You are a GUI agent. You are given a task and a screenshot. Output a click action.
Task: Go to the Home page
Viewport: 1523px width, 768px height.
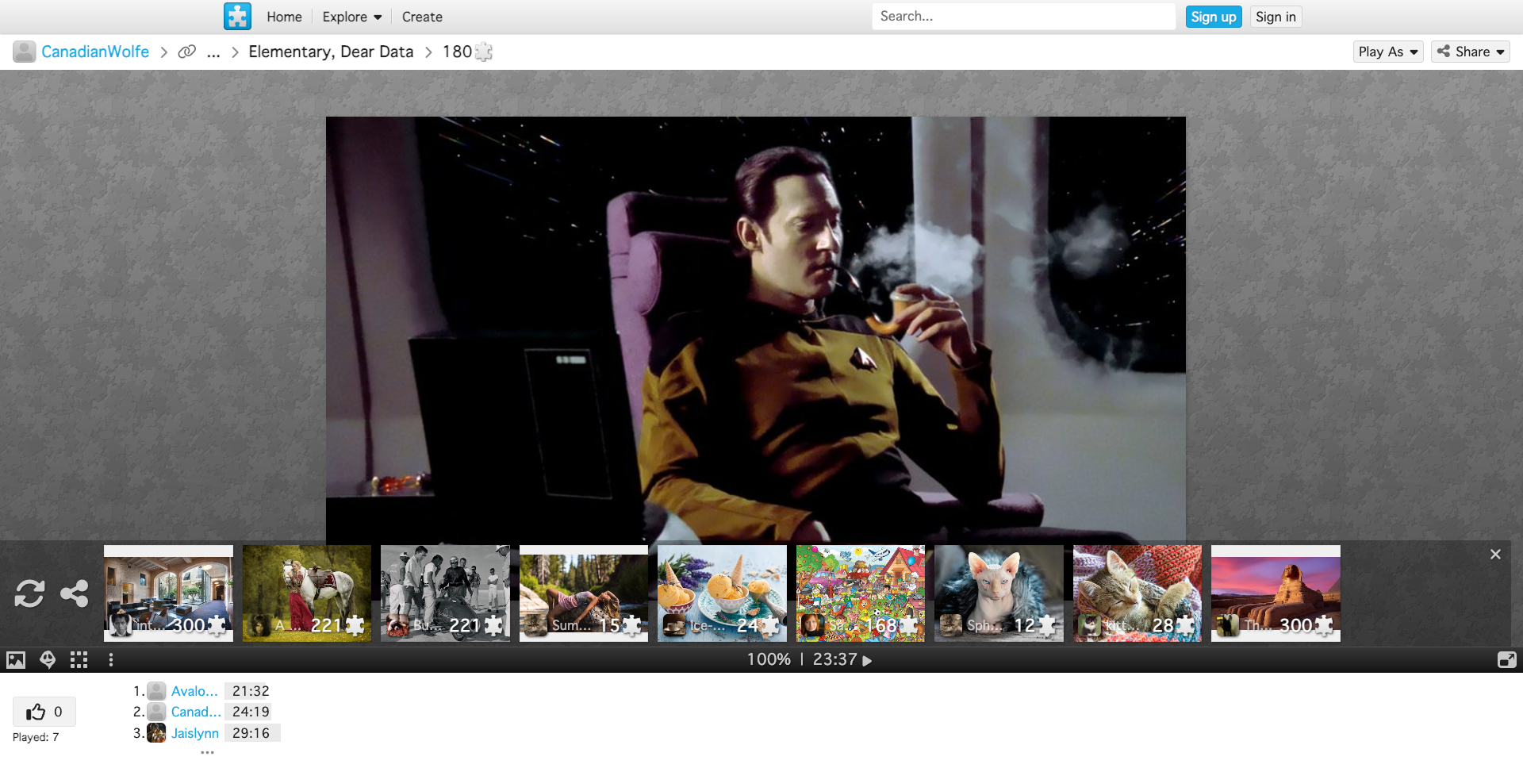284,17
